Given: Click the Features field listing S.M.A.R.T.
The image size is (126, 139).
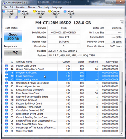Looking at the screenshot, I should coord(85,55).
